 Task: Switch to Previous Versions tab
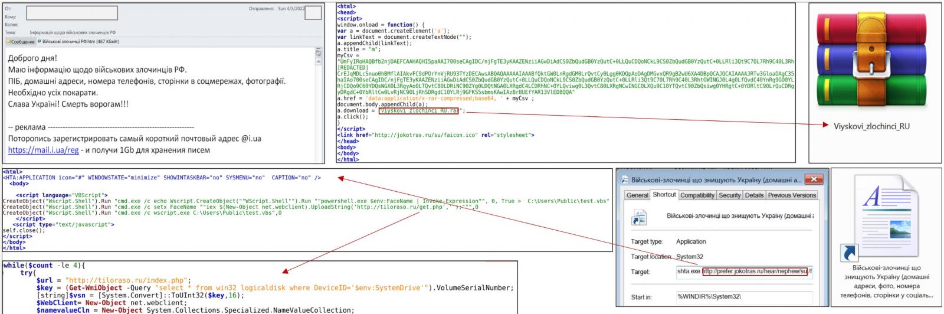point(792,195)
